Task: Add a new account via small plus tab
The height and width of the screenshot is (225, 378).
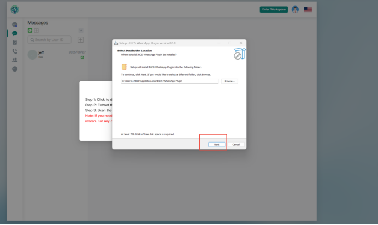Action: pyautogui.click(x=37, y=30)
